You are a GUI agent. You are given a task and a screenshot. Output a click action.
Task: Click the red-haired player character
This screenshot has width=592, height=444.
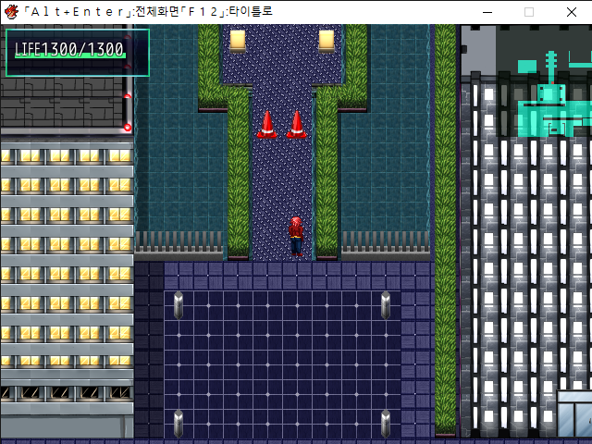pos(296,237)
